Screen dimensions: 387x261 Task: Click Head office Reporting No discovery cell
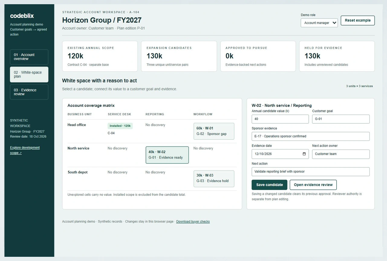pyautogui.click(x=155, y=125)
